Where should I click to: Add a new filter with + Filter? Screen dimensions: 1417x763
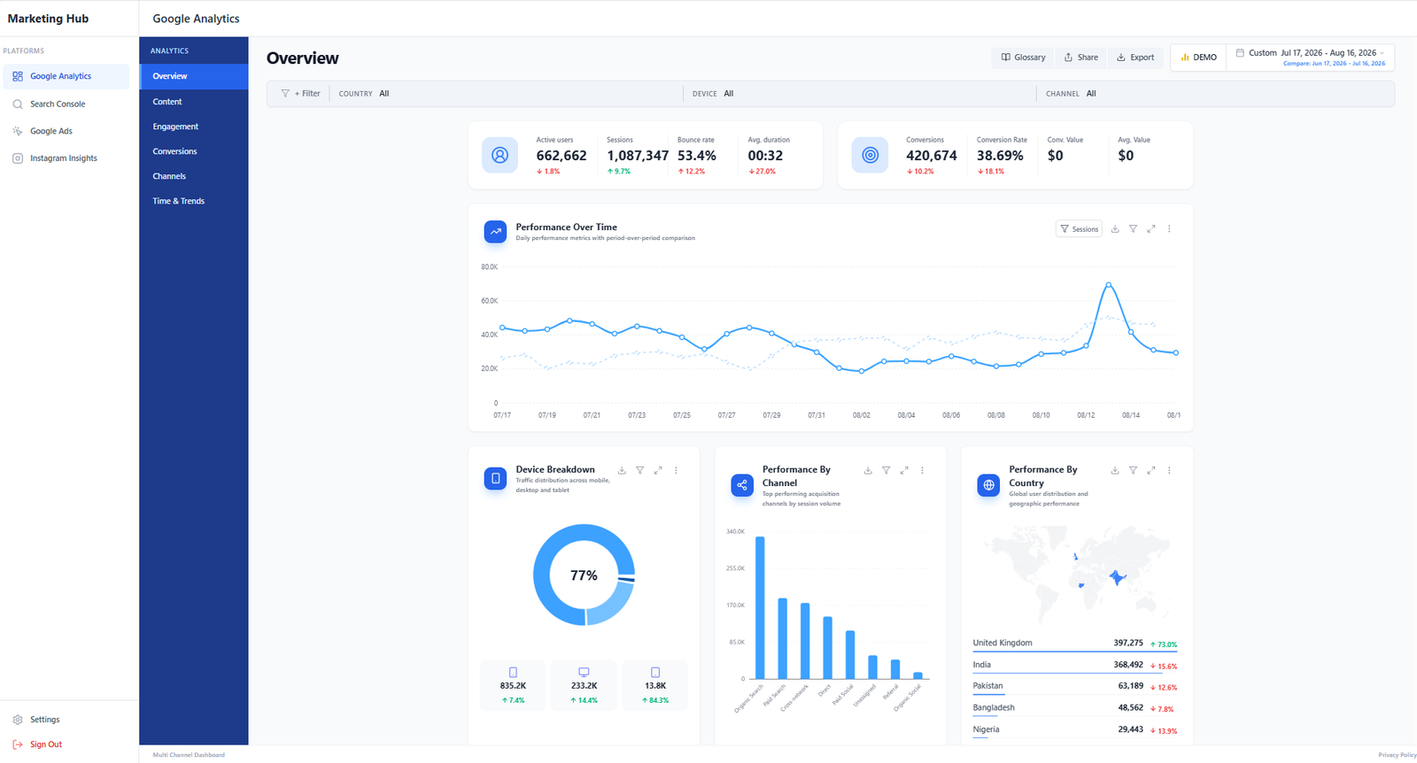point(301,94)
